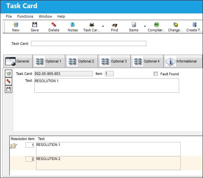The height and width of the screenshot is (178, 203).
Task: Click the Task Card print icon
Action: (92, 25)
